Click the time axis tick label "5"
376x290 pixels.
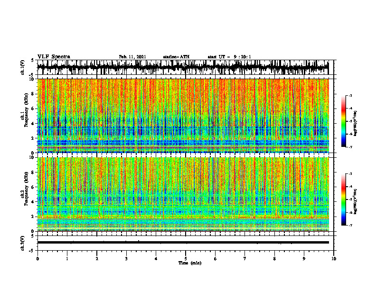point(186,259)
